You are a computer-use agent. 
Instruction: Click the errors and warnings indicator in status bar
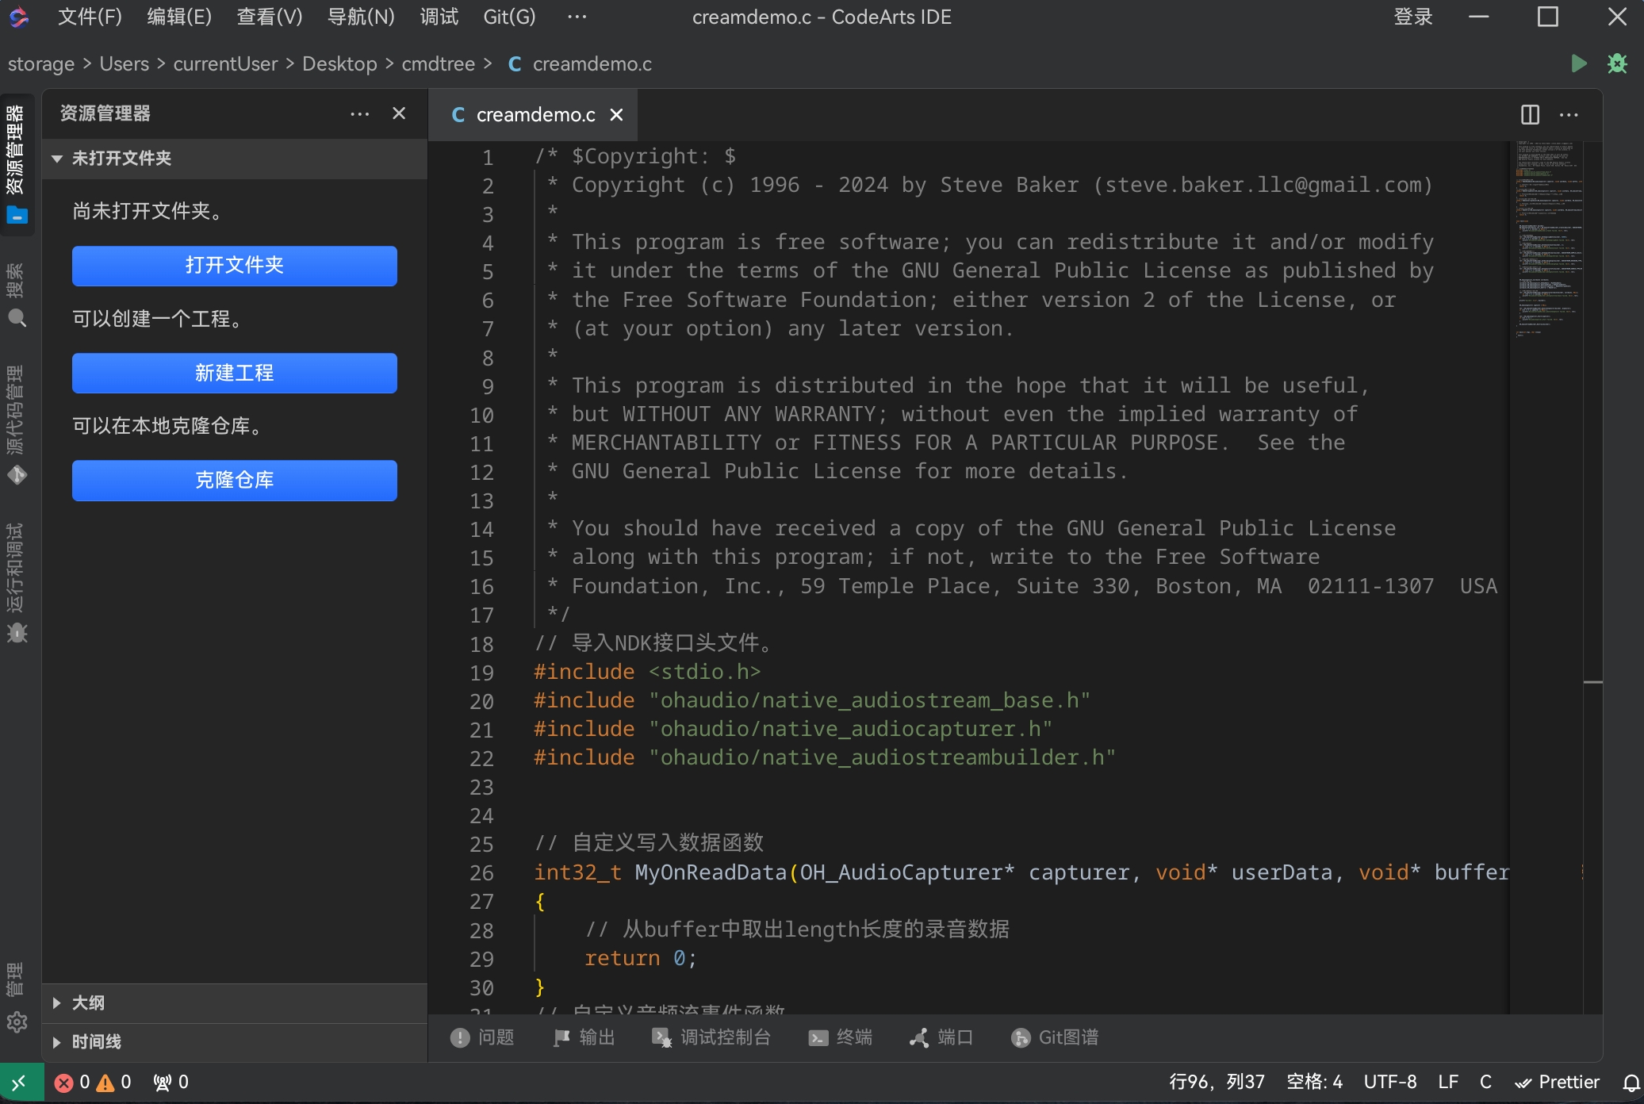[91, 1082]
